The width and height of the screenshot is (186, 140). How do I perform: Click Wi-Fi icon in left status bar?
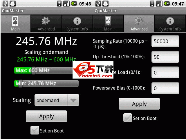point(59,3)
